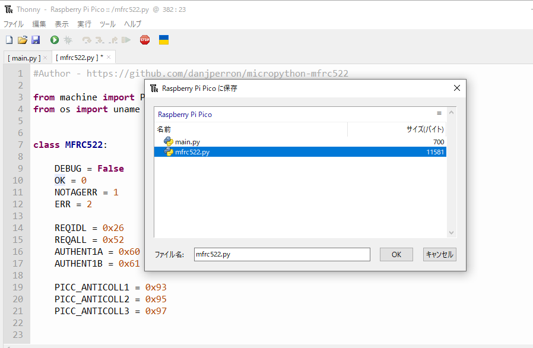Screen dimensions: 533x348
Task: Open the hamburger menu in file browser
Action: point(439,113)
